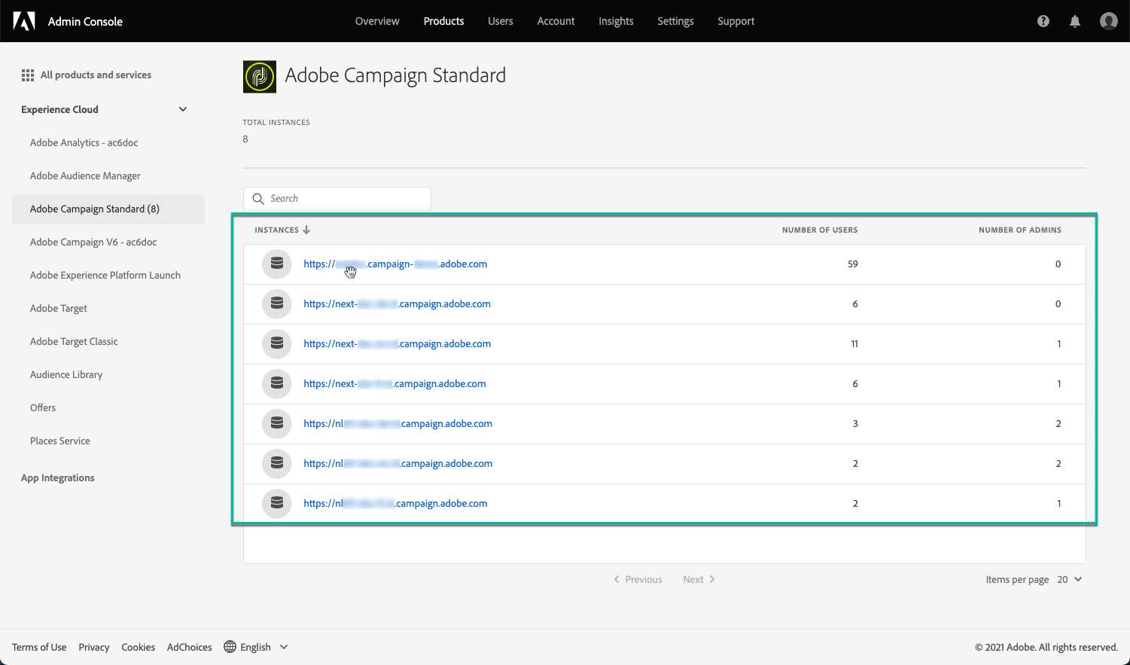View the Insights tab
The image size is (1130, 665).
617,21
